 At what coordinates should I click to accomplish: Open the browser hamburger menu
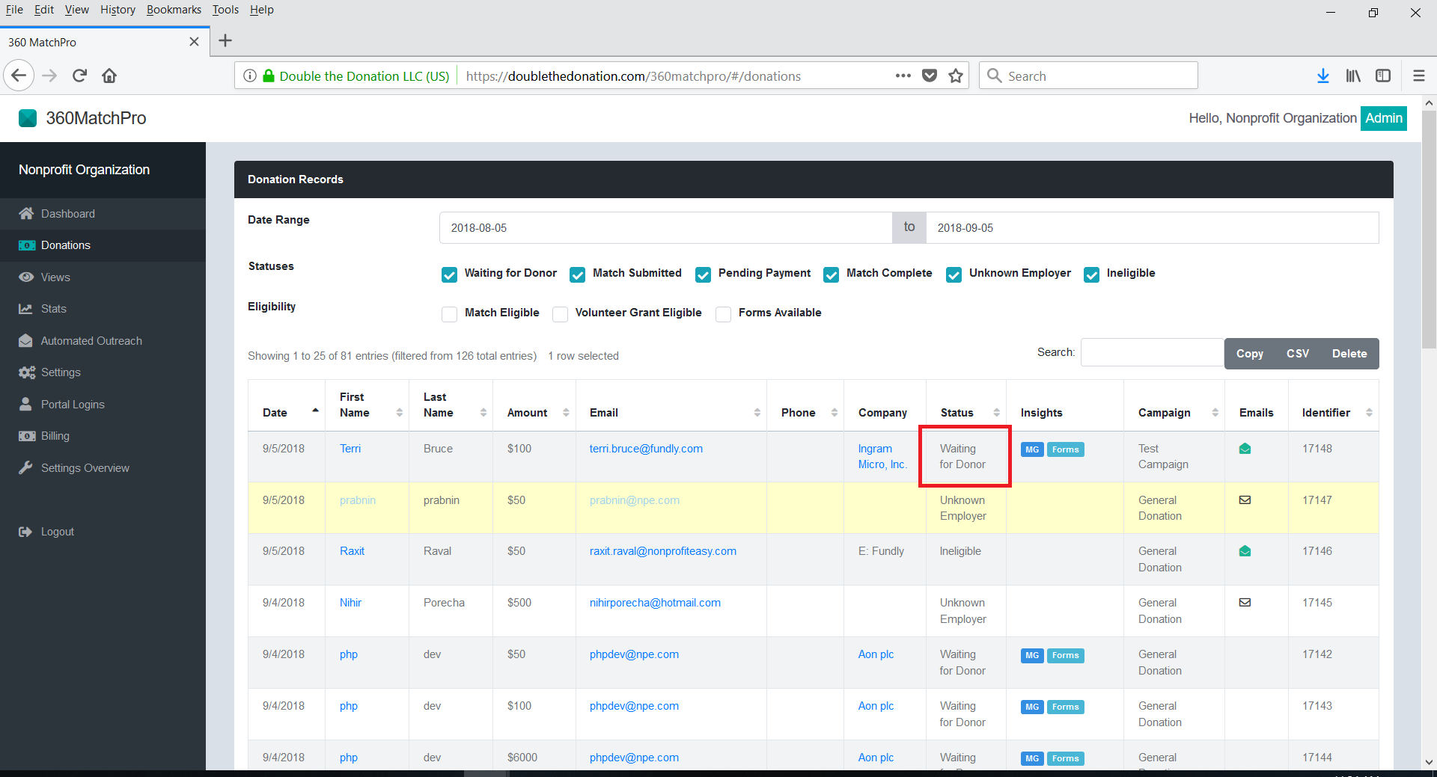(x=1418, y=76)
